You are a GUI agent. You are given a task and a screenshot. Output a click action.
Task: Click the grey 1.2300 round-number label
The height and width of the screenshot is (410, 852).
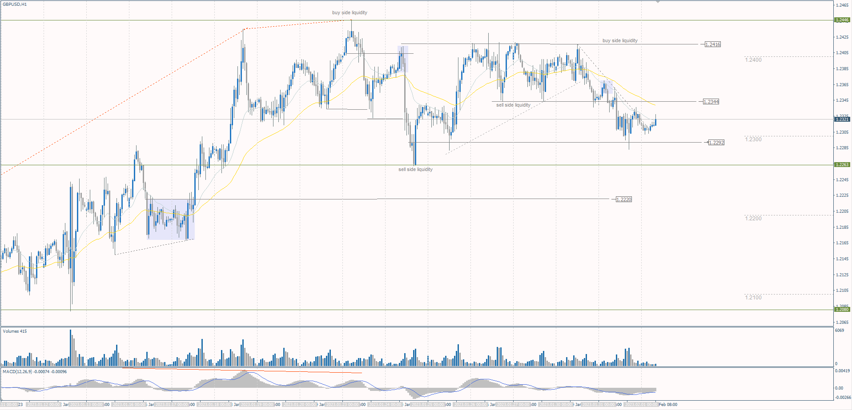(x=753, y=139)
